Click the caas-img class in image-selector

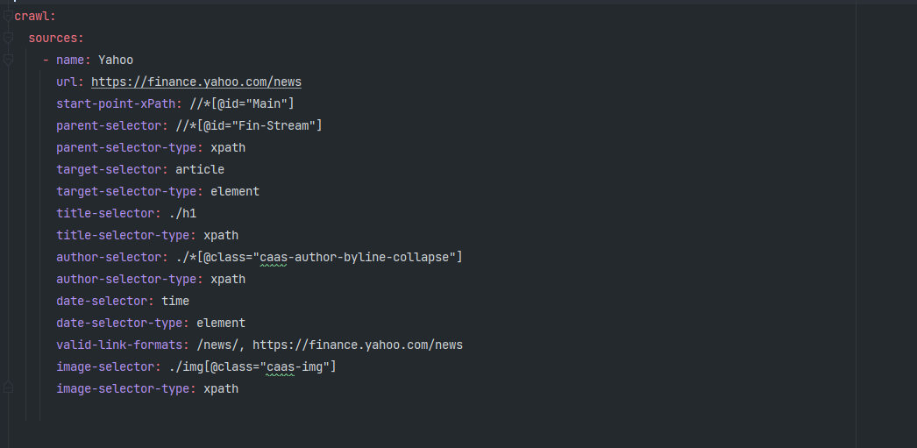(x=295, y=366)
